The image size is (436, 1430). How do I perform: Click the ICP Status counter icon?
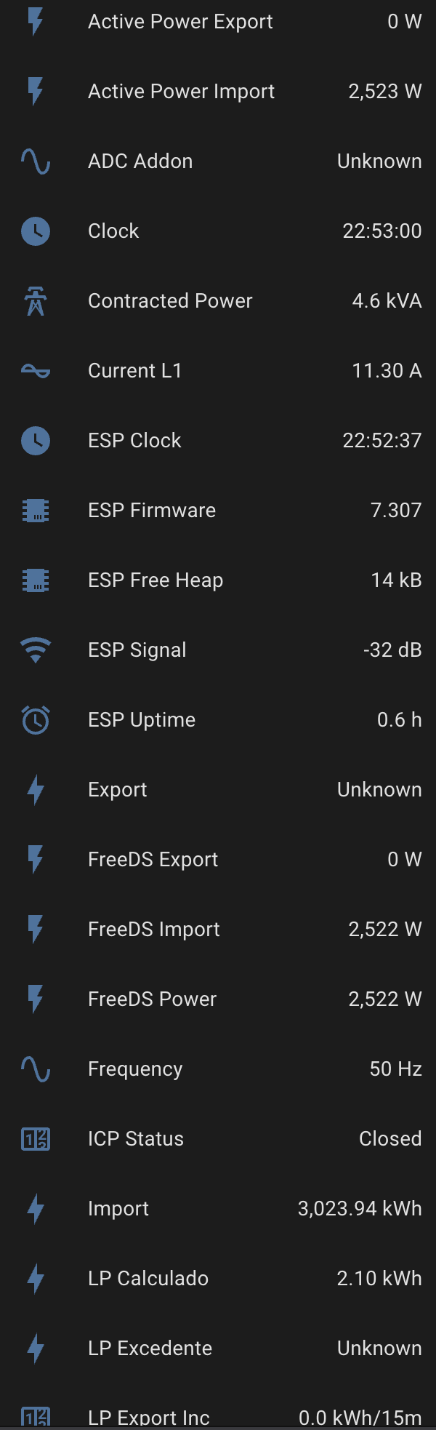click(35, 1139)
